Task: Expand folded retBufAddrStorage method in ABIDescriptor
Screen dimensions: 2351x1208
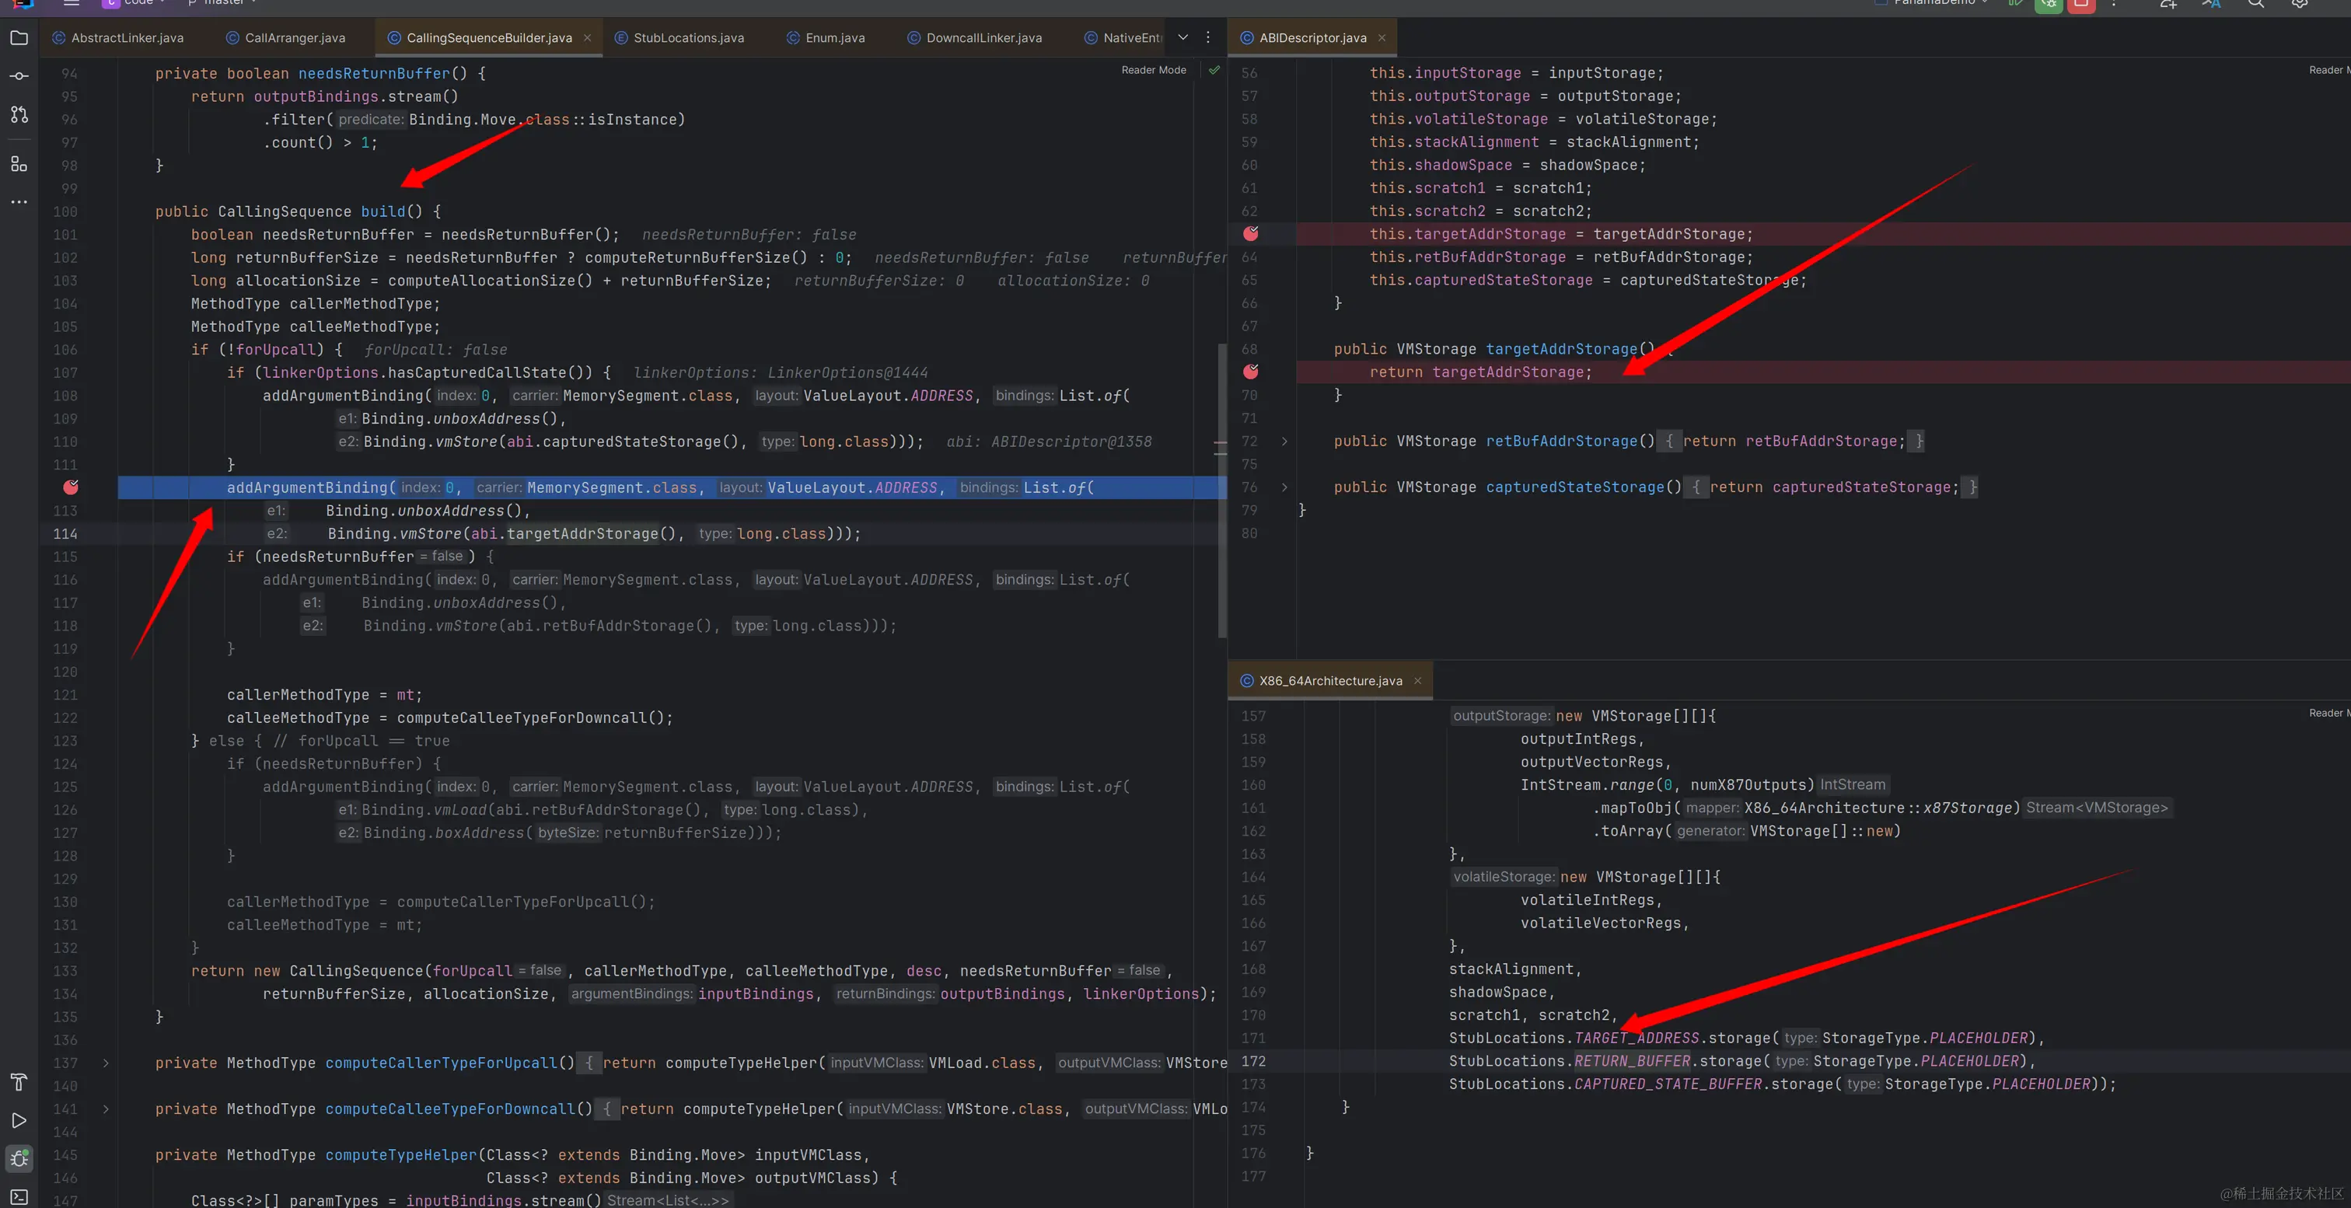Action: click(1284, 442)
